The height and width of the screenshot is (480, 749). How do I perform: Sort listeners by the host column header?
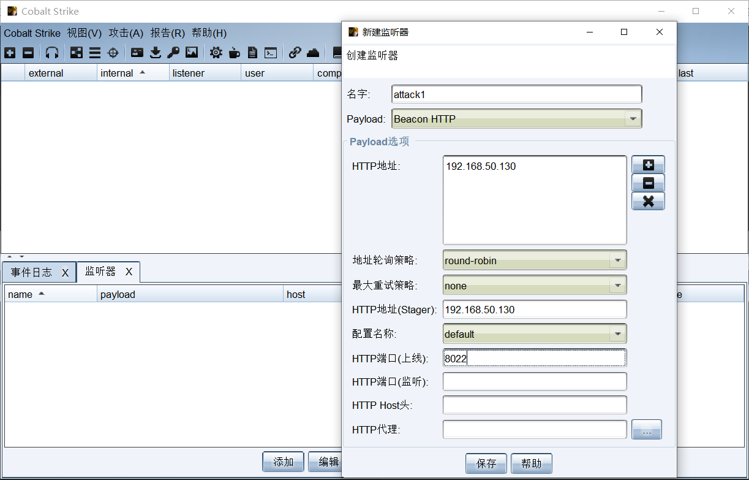tap(312, 294)
